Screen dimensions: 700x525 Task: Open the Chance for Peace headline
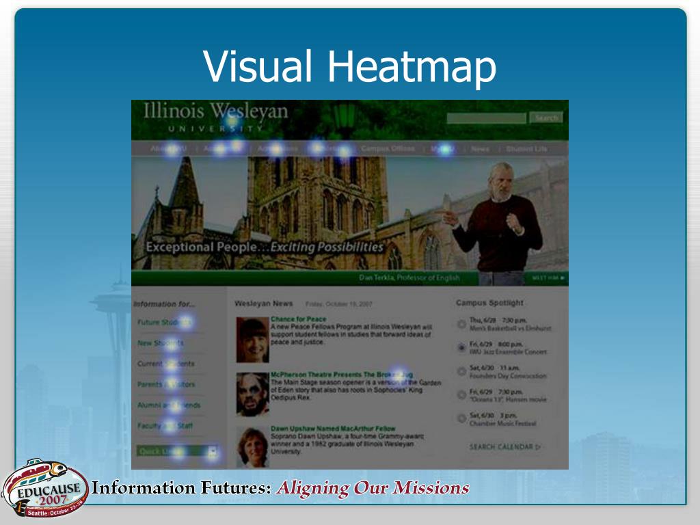[298, 319]
